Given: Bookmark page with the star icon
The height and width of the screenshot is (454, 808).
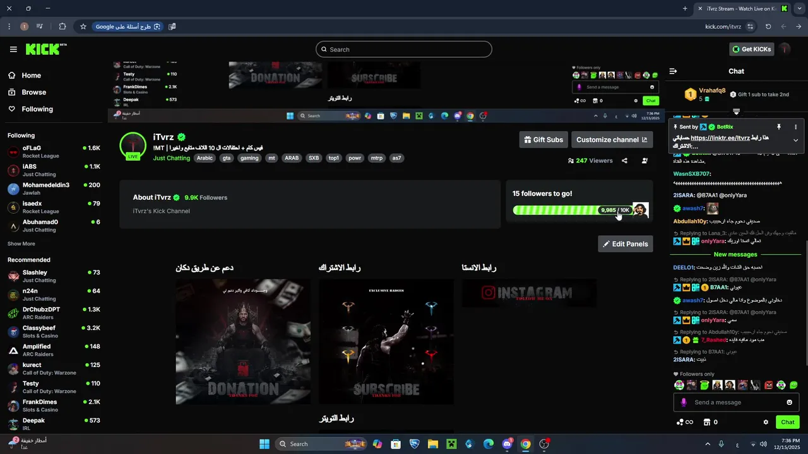Looking at the screenshot, I should coord(83,26).
